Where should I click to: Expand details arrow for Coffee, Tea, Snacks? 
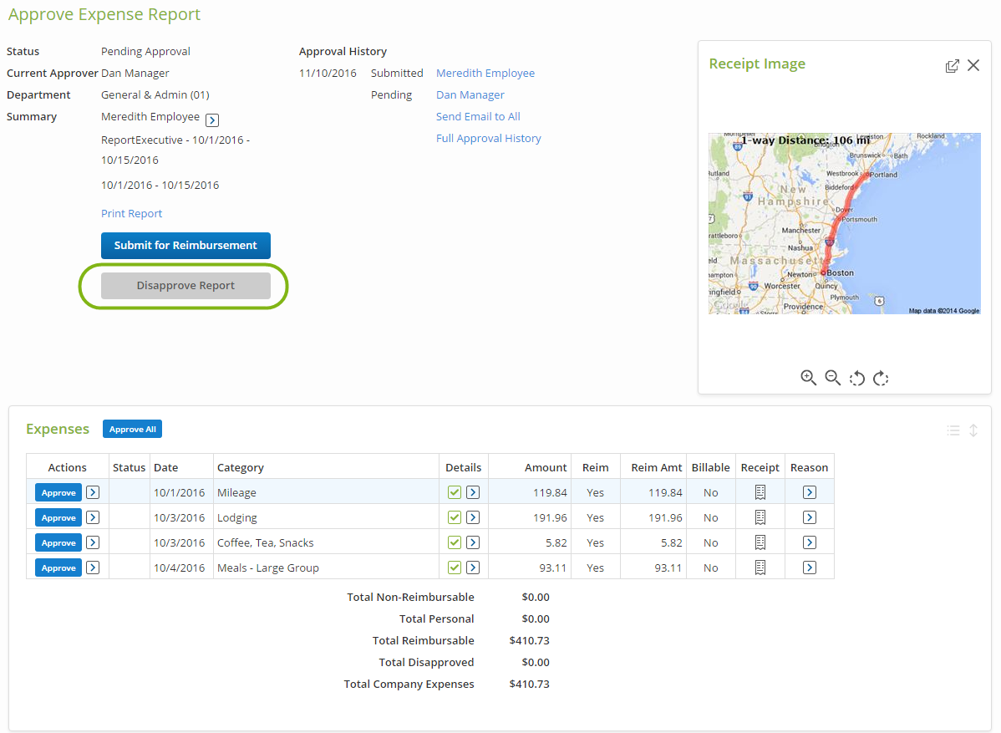click(x=473, y=542)
